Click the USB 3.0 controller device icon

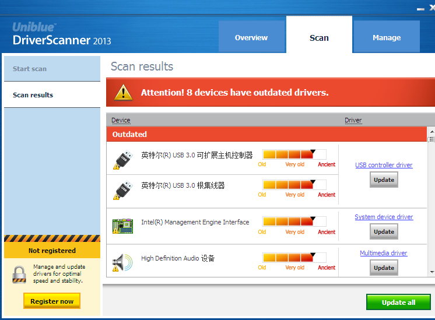point(123,160)
